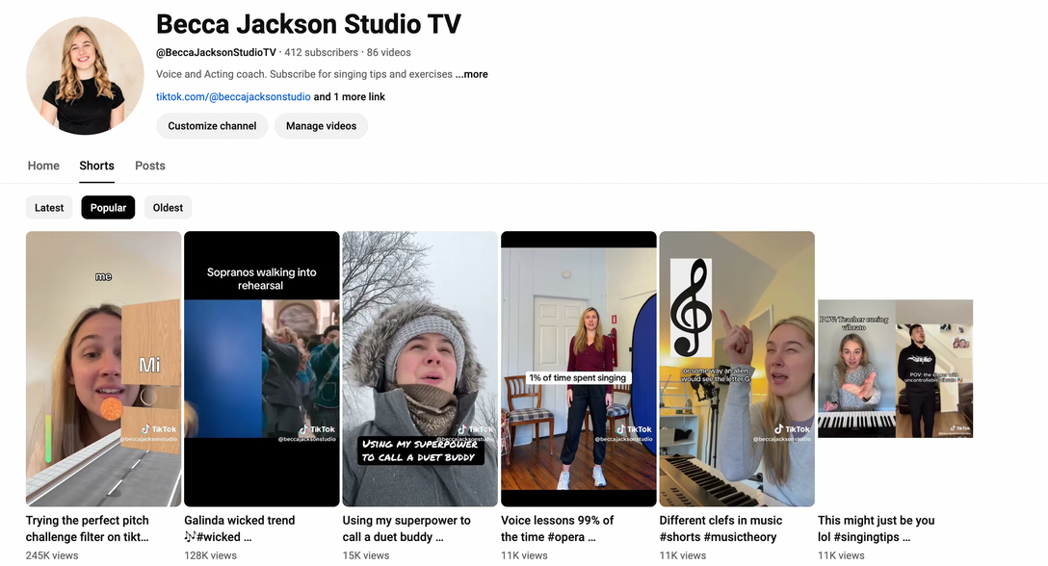
Task: Click the Becca Jackson channel profile picture
Action: [85, 75]
